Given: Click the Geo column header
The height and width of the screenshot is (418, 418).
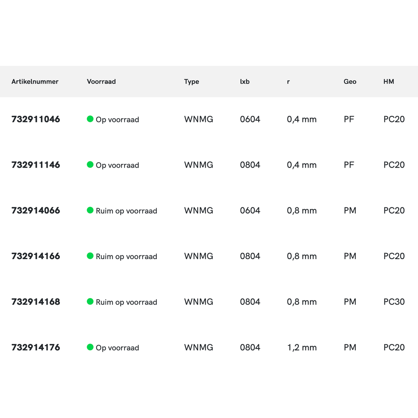Looking at the screenshot, I should [x=350, y=82].
